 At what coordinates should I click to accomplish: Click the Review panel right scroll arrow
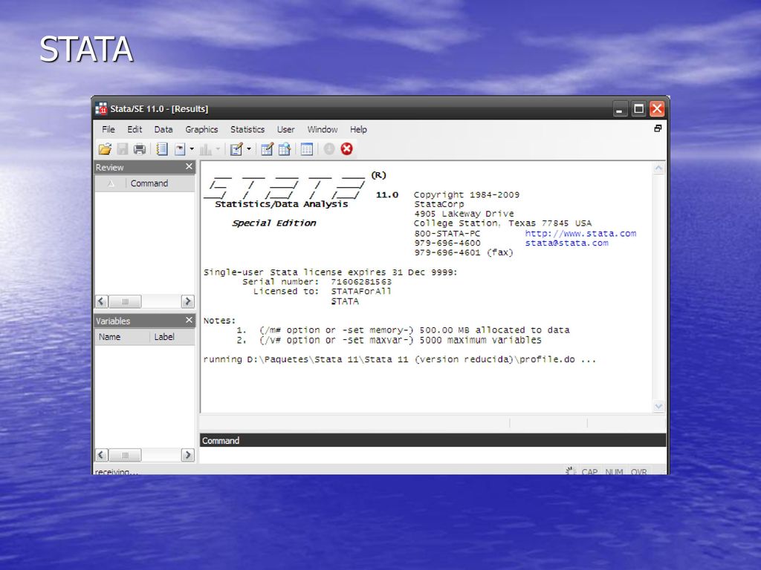pos(188,301)
